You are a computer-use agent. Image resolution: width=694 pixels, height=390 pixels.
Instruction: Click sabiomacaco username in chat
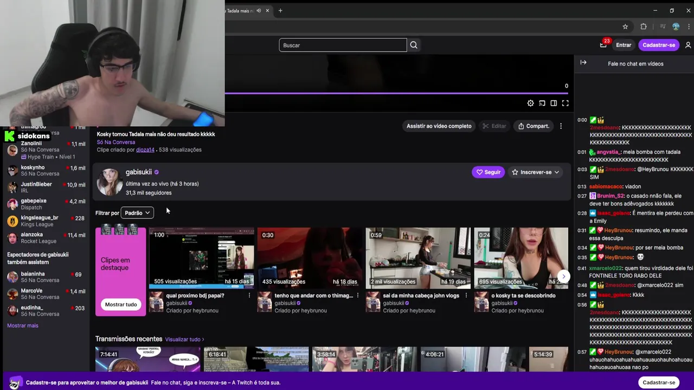[x=606, y=186]
